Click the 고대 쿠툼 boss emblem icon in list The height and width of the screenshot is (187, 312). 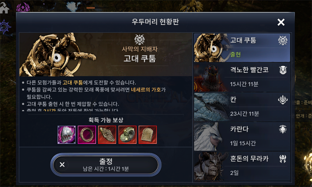283,41
